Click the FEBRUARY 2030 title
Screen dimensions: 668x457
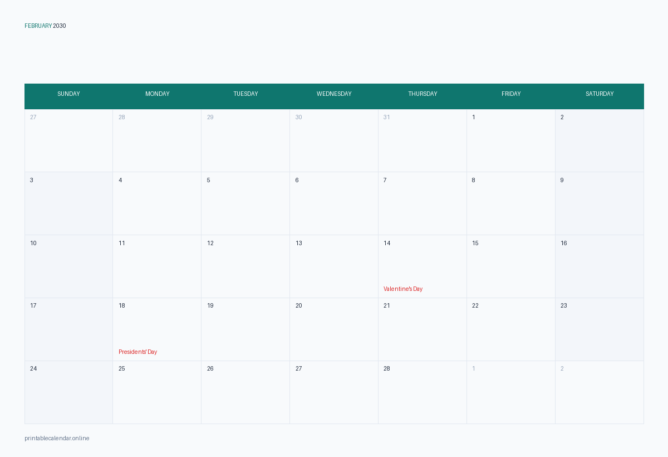[x=45, y=26]
